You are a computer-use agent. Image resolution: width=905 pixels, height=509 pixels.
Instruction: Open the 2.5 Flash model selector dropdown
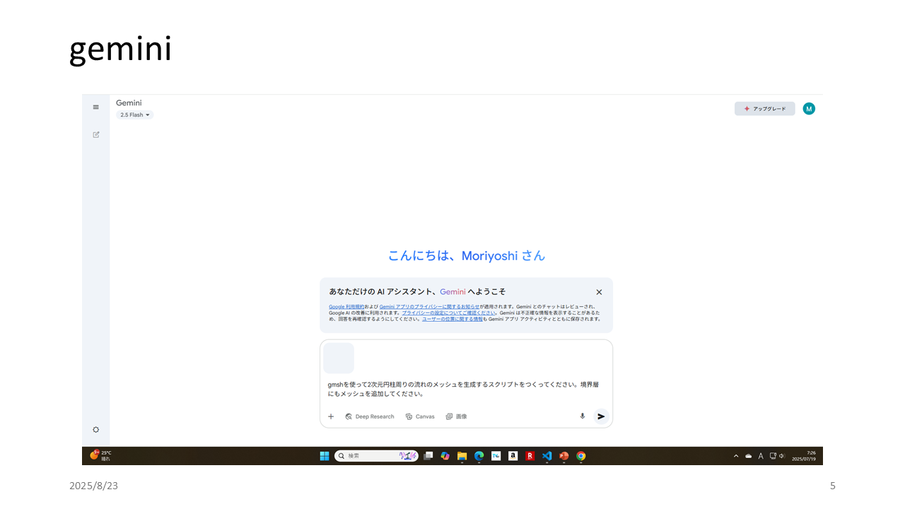[x=135, y=115]
